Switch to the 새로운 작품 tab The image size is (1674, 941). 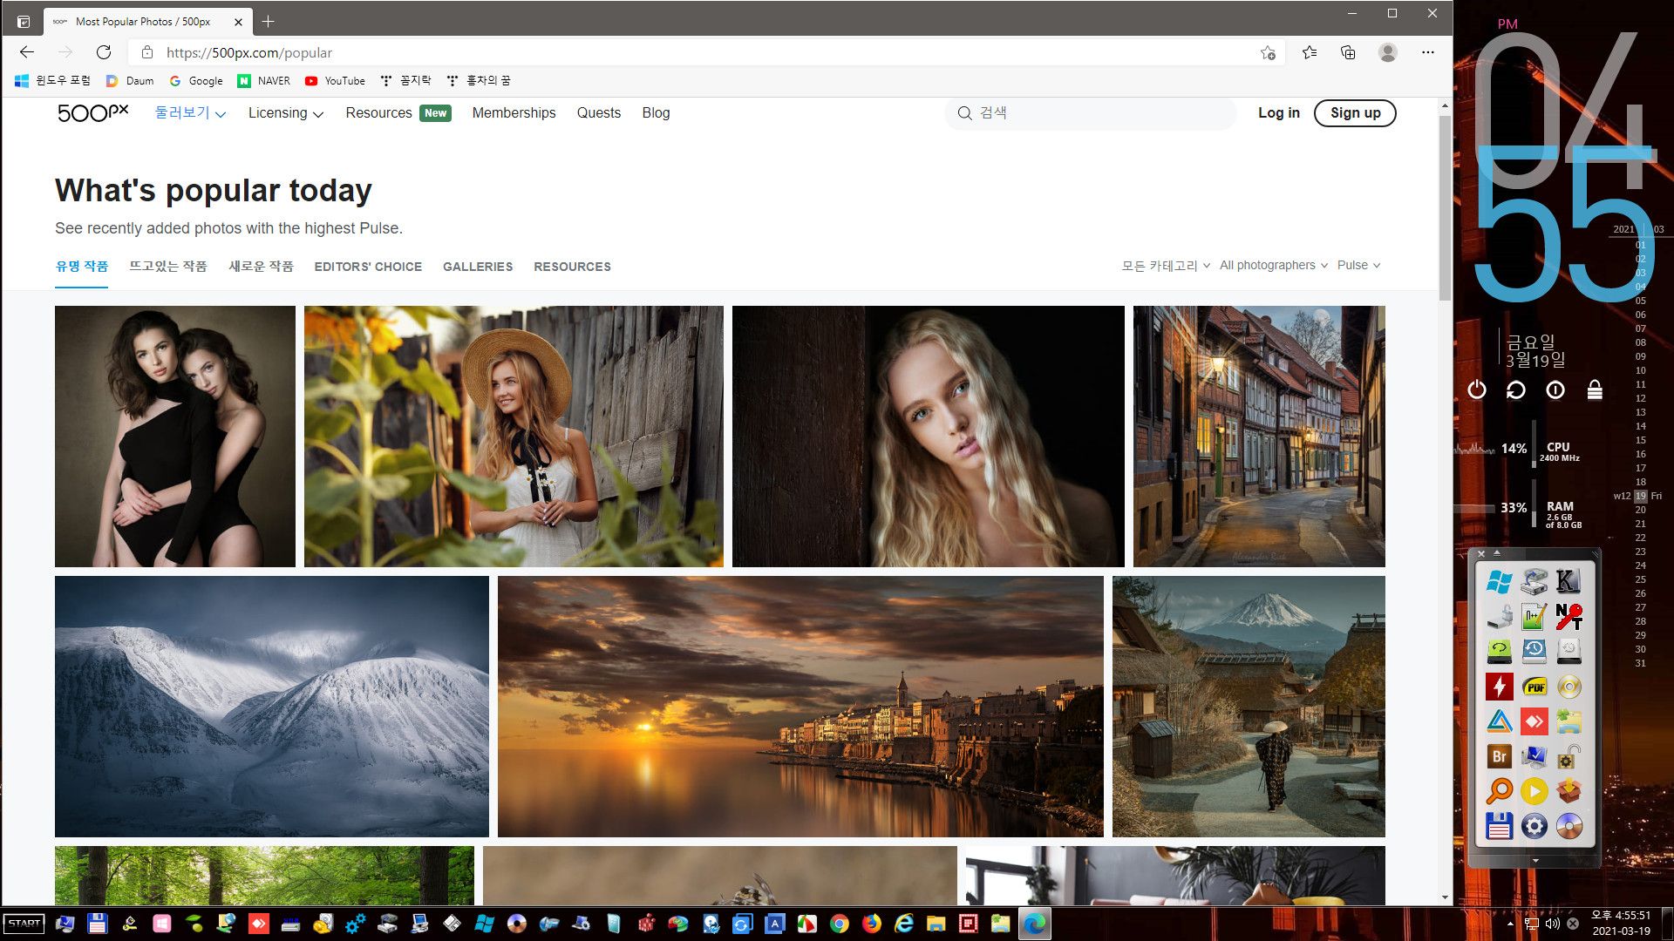[261, 267]
